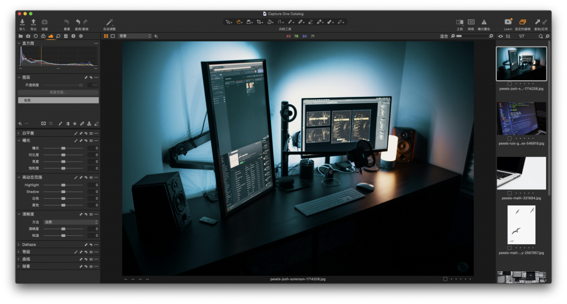Click the 导出 (Export) toolbar icon
567x304 pixels.
coord(33,22)
